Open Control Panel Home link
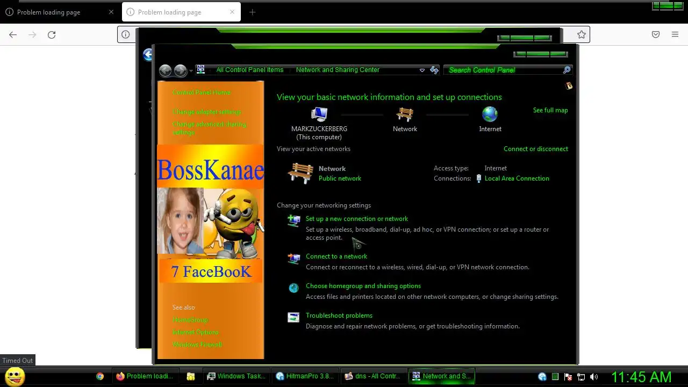 point(201,92)
